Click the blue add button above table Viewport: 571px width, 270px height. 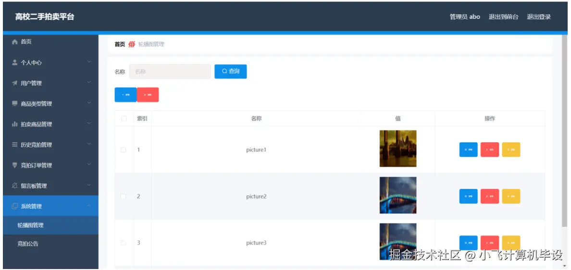tap(125, 95)
